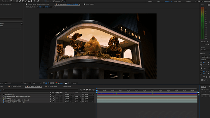
Task: Open the Render Queue tab
Action: [67, 87]
